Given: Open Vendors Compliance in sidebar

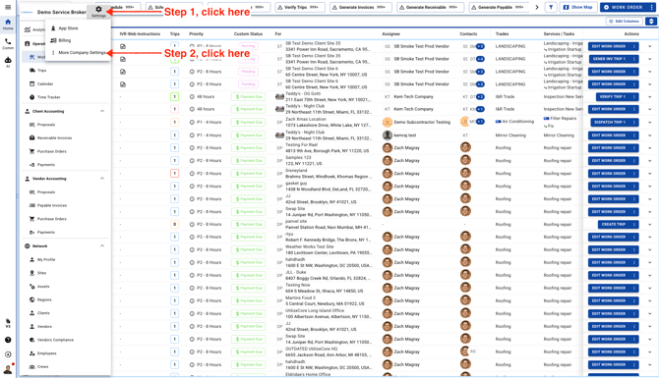Looking at the screenshot, I should pyautogui.click(x=55, y=340).
